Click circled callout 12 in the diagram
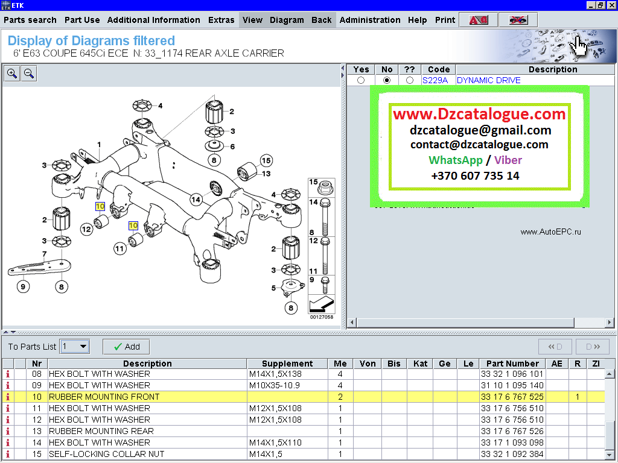618x463 pixels. [86, 229]
